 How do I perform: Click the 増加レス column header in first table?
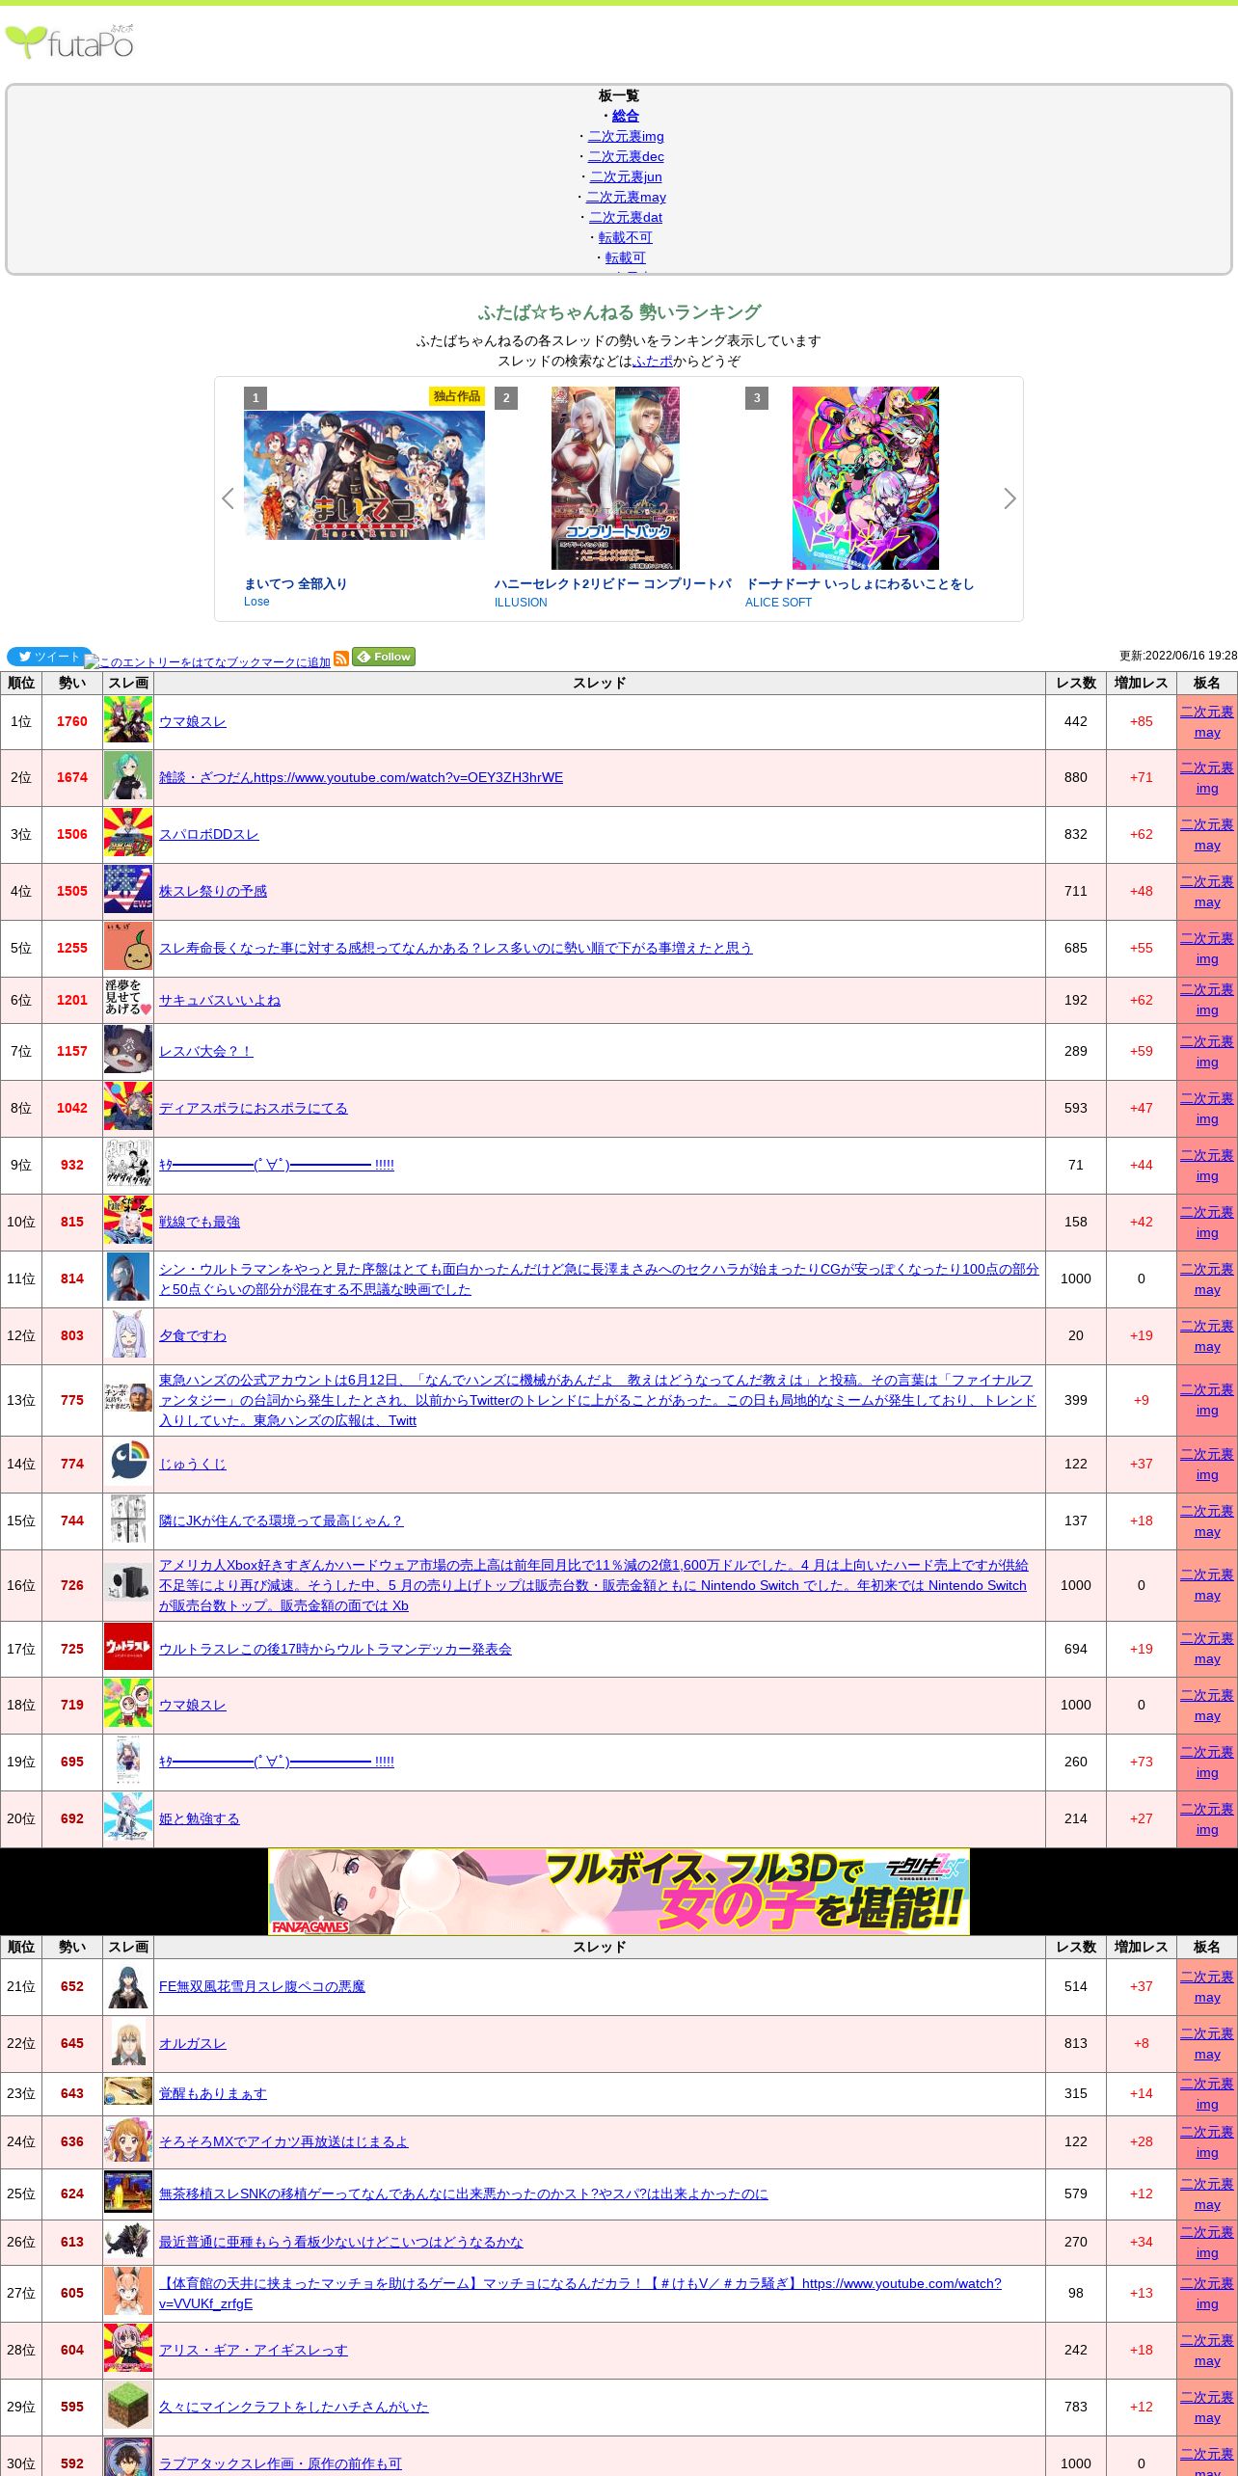point(1142,683)
